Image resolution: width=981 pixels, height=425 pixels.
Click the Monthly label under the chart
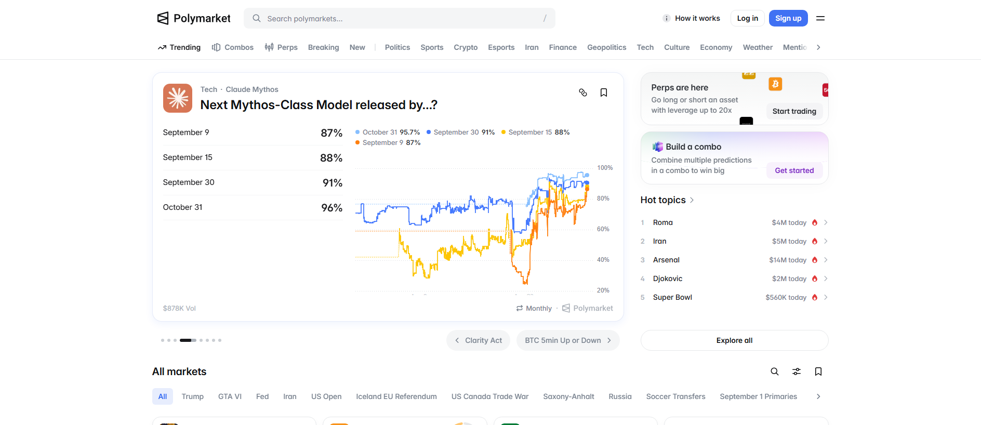tap(539, 308)
